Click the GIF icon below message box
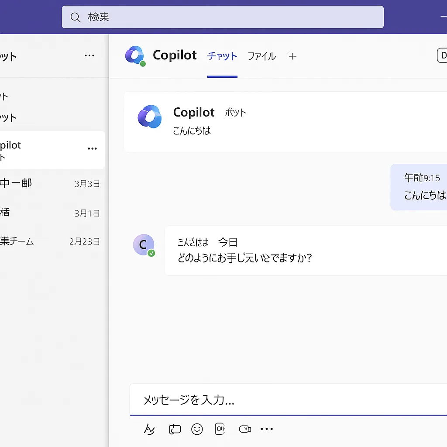 coord(220,430)
